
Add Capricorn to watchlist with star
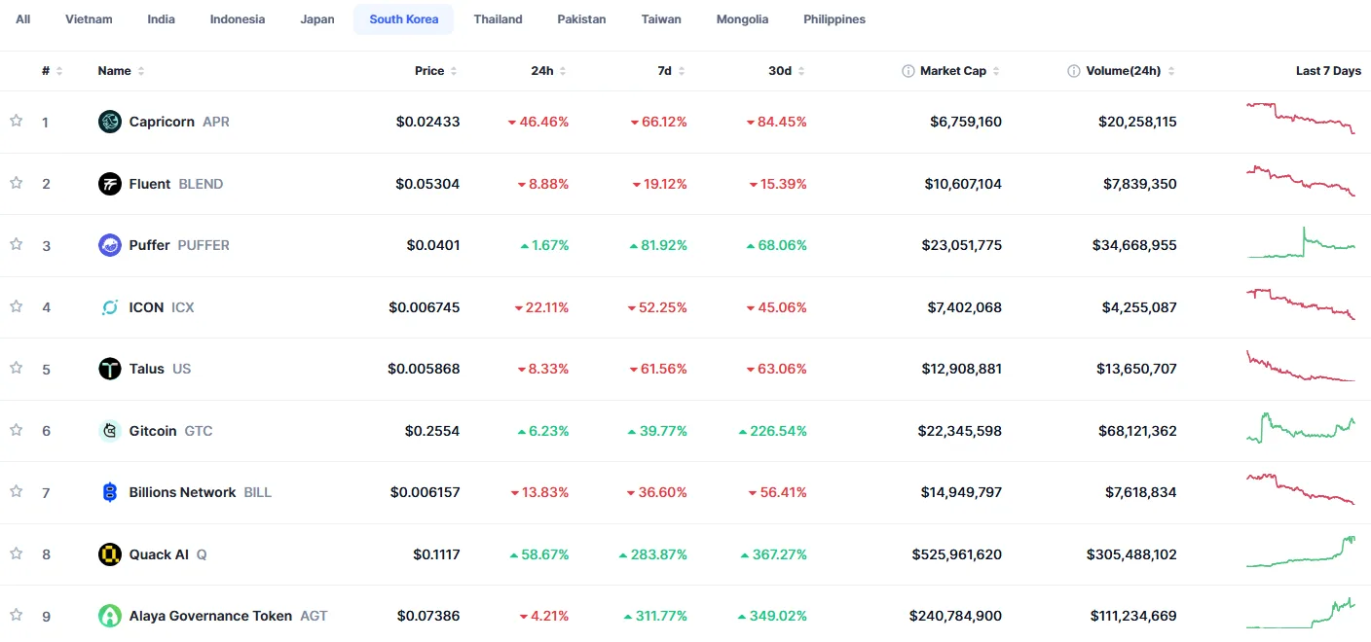pyautogui.click(x=16, y=121)
